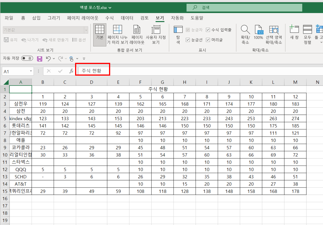This screenshot has width=323, height=225.
Task: Open the 기본값 sheet view dropdown
Action: click(x=86, y=30)
